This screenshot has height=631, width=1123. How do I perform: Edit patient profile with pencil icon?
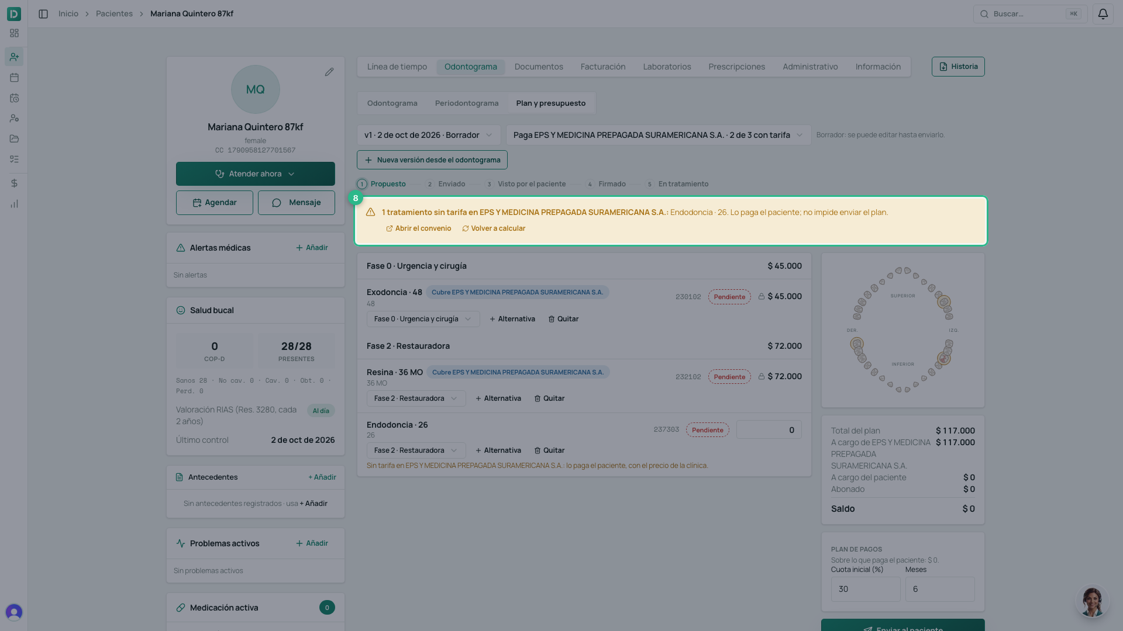click(x=329, y=72)
